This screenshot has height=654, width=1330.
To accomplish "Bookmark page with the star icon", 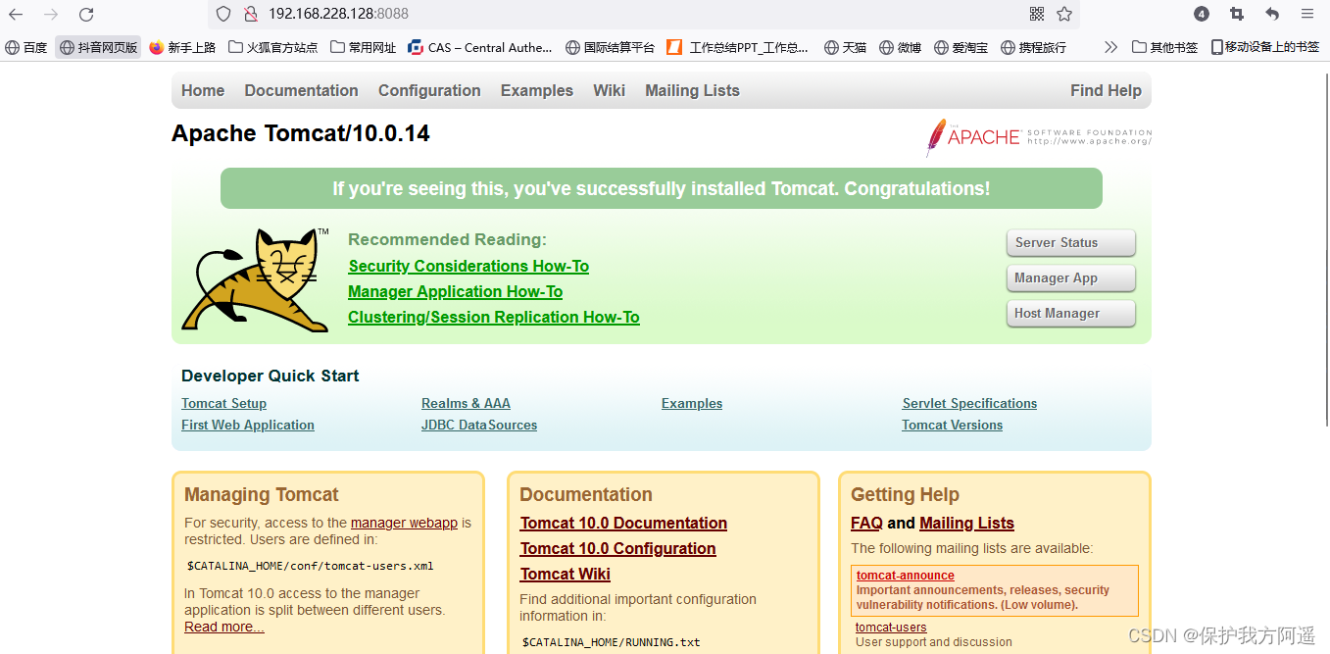I will point(1064,14).
